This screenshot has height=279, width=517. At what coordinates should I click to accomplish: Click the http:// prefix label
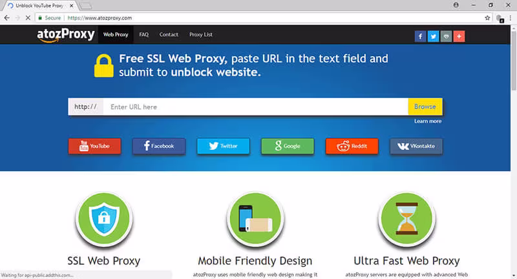[x=86, y=107]
